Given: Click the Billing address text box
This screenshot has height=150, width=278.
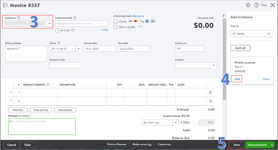Looking at the screenshot, I should 26,54.
